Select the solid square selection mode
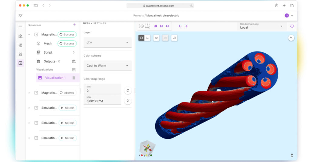 pos(141,38)
